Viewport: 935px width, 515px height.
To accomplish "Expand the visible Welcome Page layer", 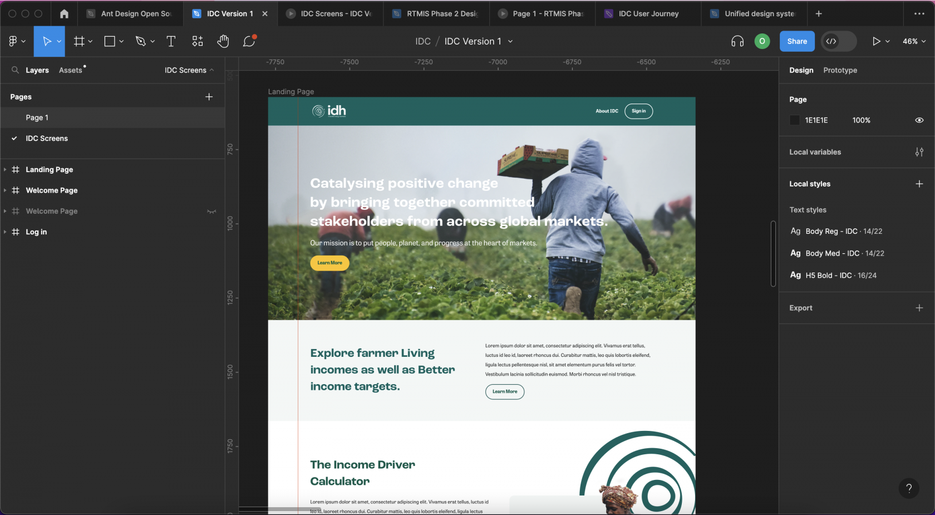I will click(5, 190).
